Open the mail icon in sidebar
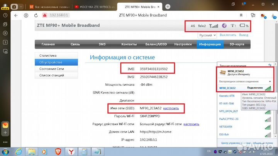This screenshot has width=278, height=156. (x=5, y=125)
